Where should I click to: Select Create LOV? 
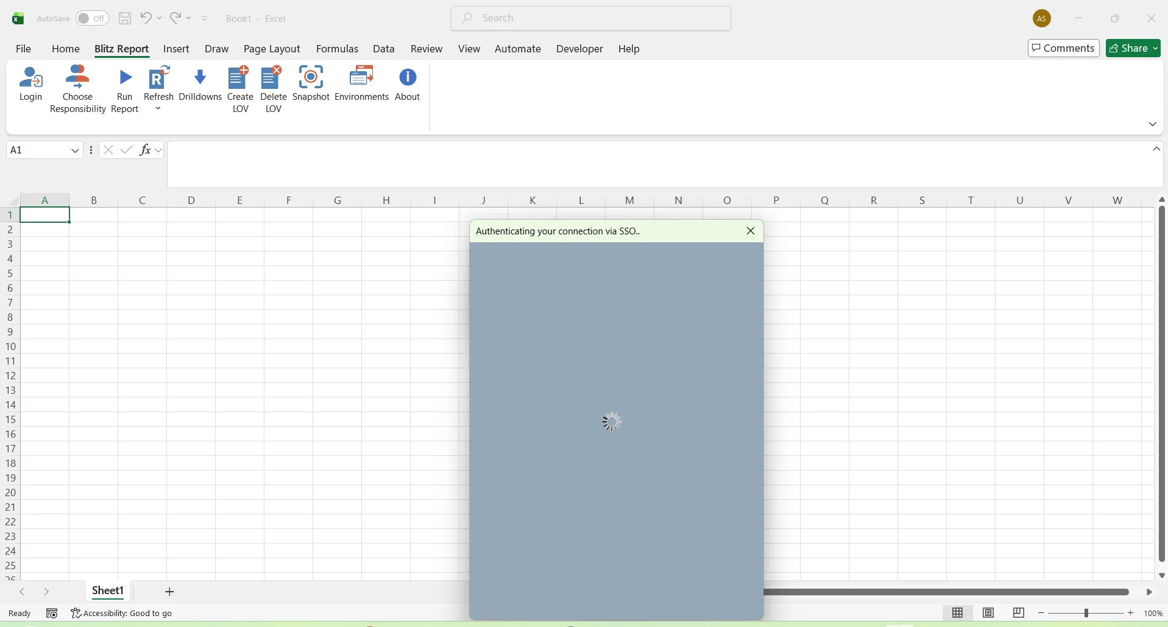[241, 89]
